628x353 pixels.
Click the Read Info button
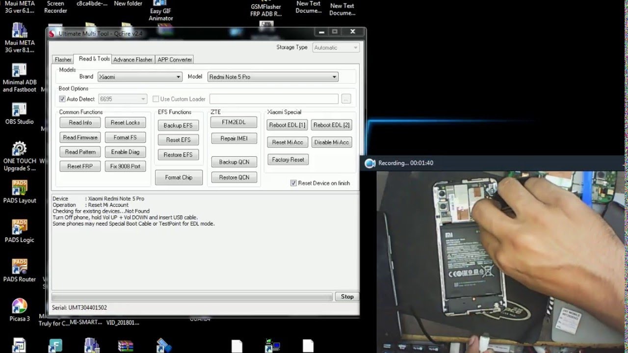80,123
